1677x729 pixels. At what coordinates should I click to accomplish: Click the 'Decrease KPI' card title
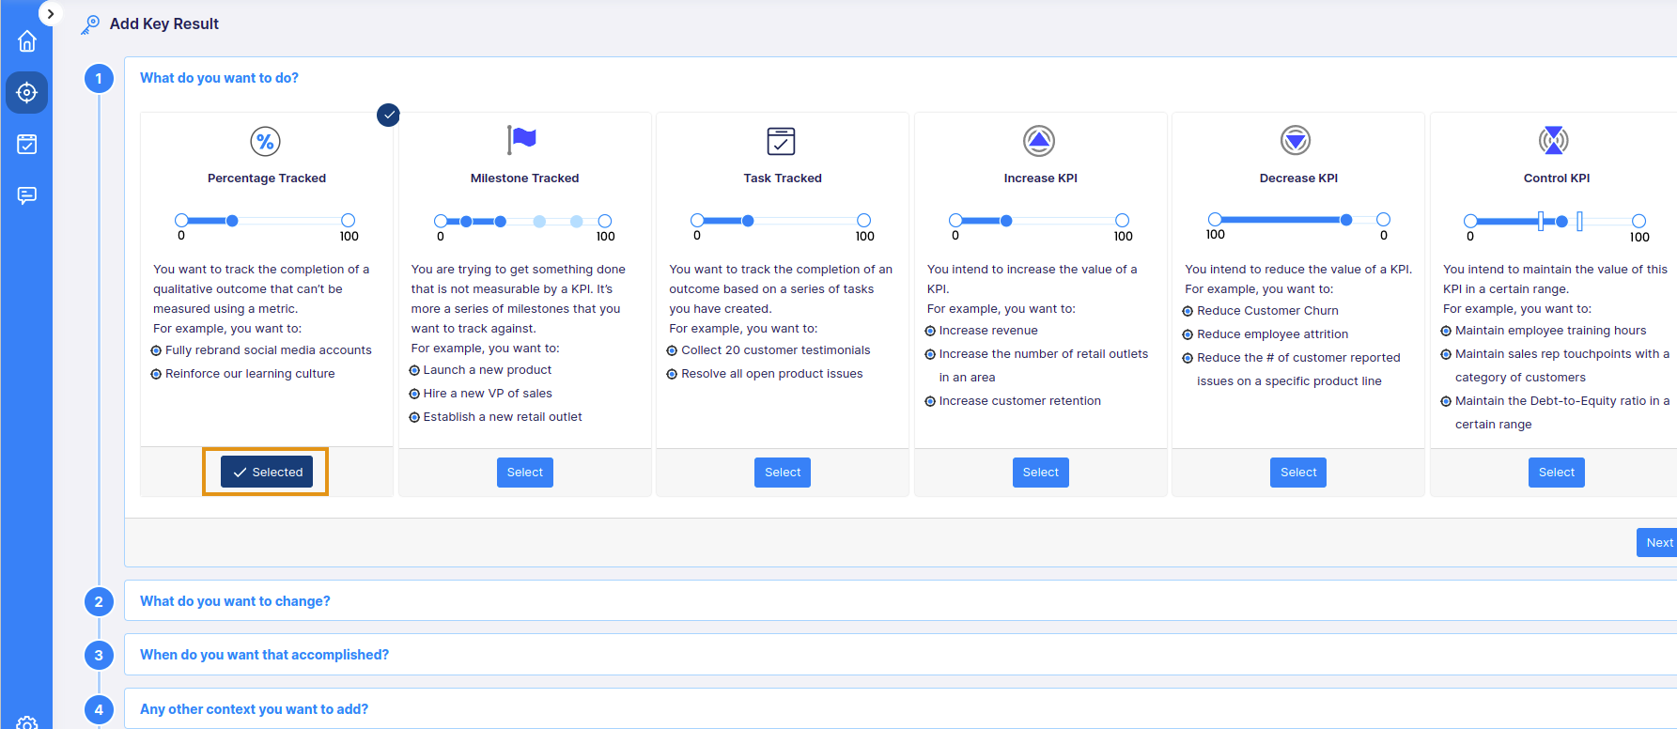(1298, 178)
